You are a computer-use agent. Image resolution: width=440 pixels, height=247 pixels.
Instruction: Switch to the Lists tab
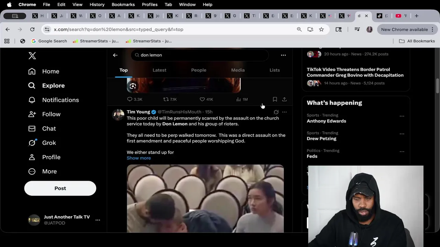[x=275, y=70]
